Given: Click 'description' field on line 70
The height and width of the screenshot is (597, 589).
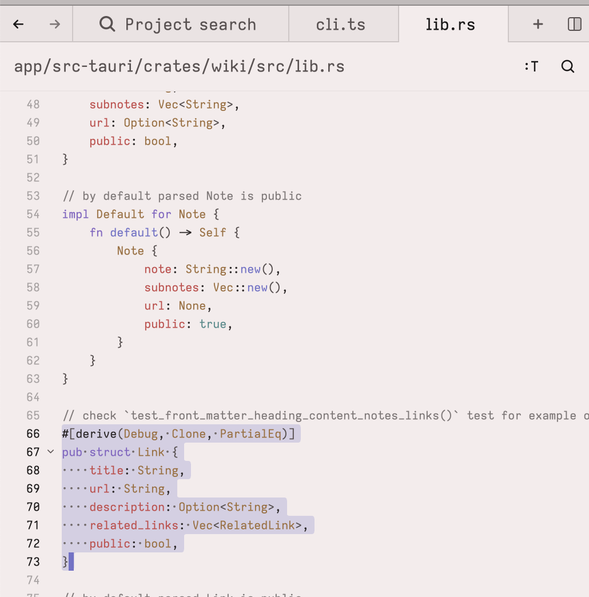Looking at the screenshot, I should (127, 507).
